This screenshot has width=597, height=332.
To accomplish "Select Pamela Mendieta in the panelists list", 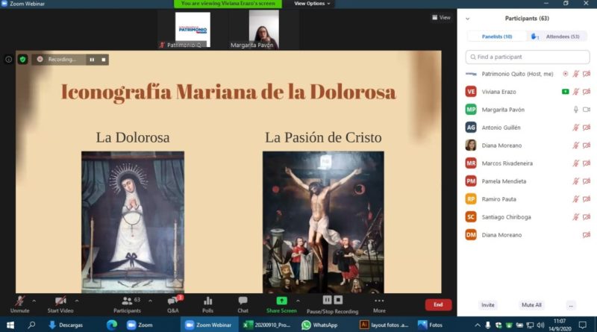I will pyautogui.click(x=528, y=181).
